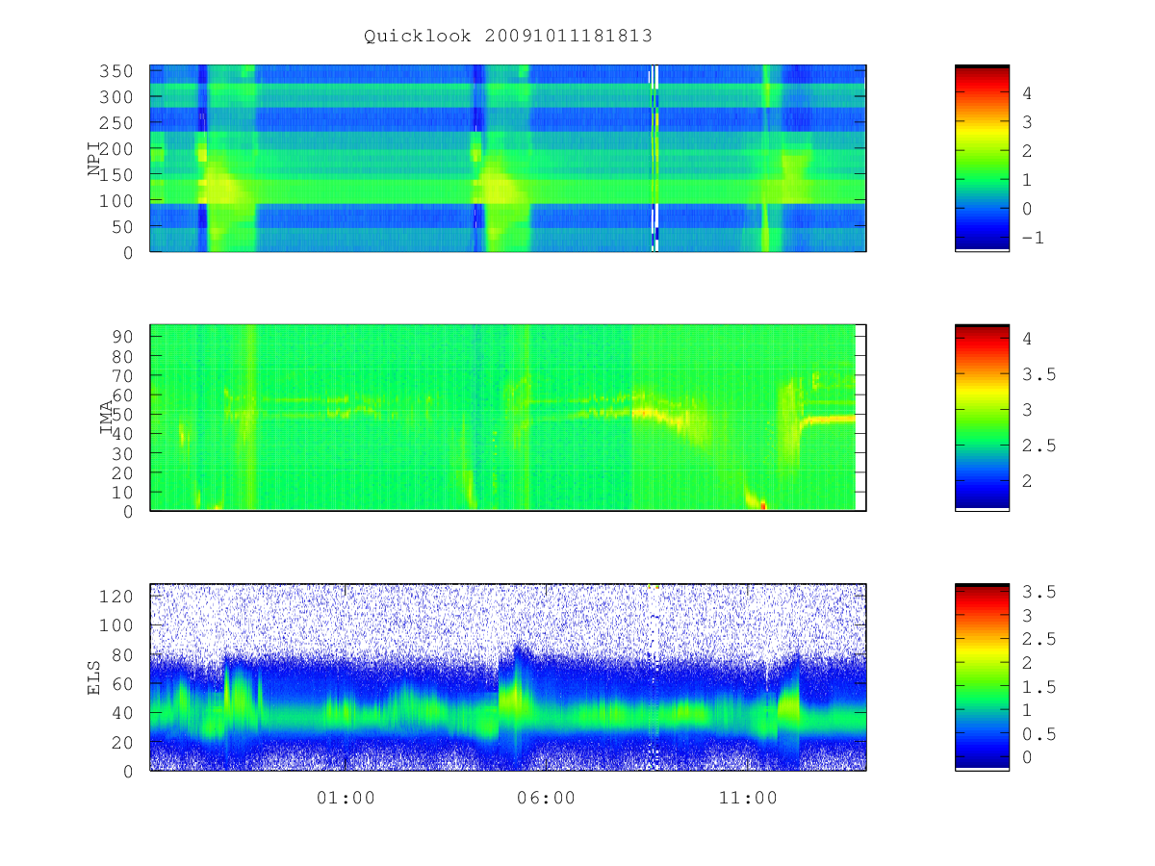Screen dimensions: 1155x866
Task: Click the 01:00 time tick label
Action: coord(346,799)
